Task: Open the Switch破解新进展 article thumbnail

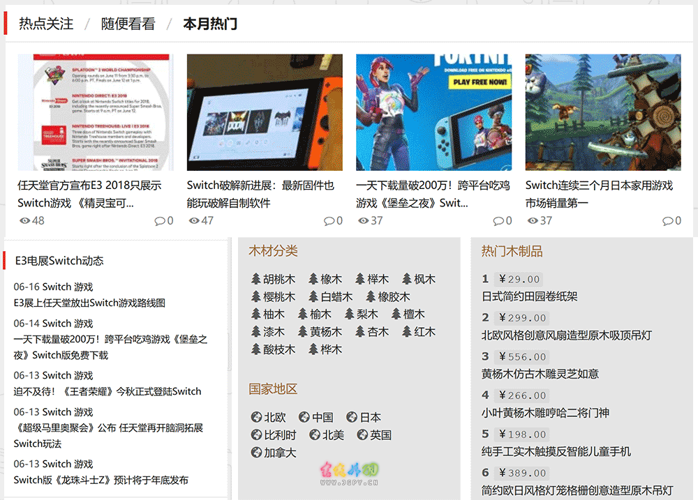Action: tap(265, 112)
